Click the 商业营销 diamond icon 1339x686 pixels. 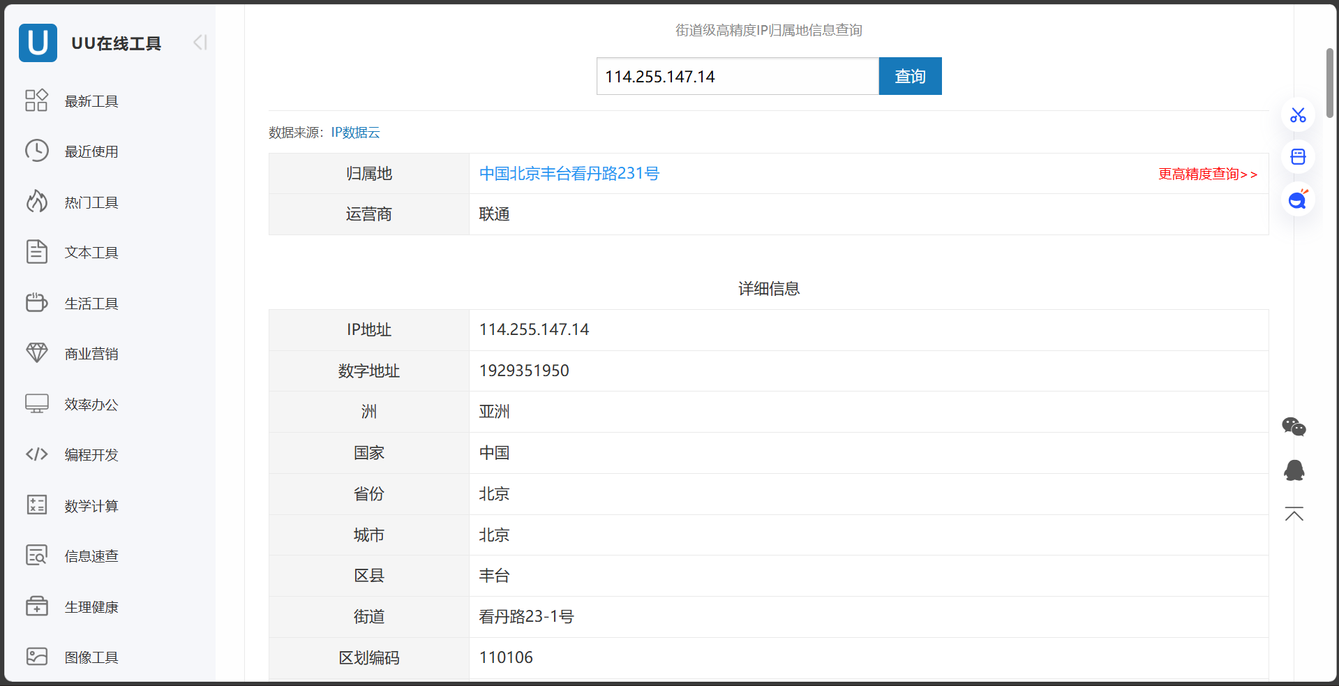[x=36, y=353]
